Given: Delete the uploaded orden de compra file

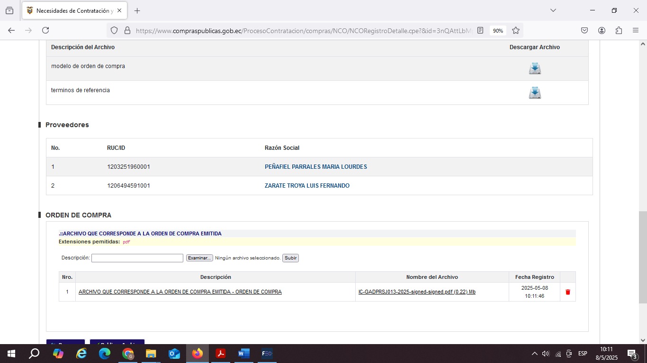Looking at the screenshot, I should coord(568,292).
